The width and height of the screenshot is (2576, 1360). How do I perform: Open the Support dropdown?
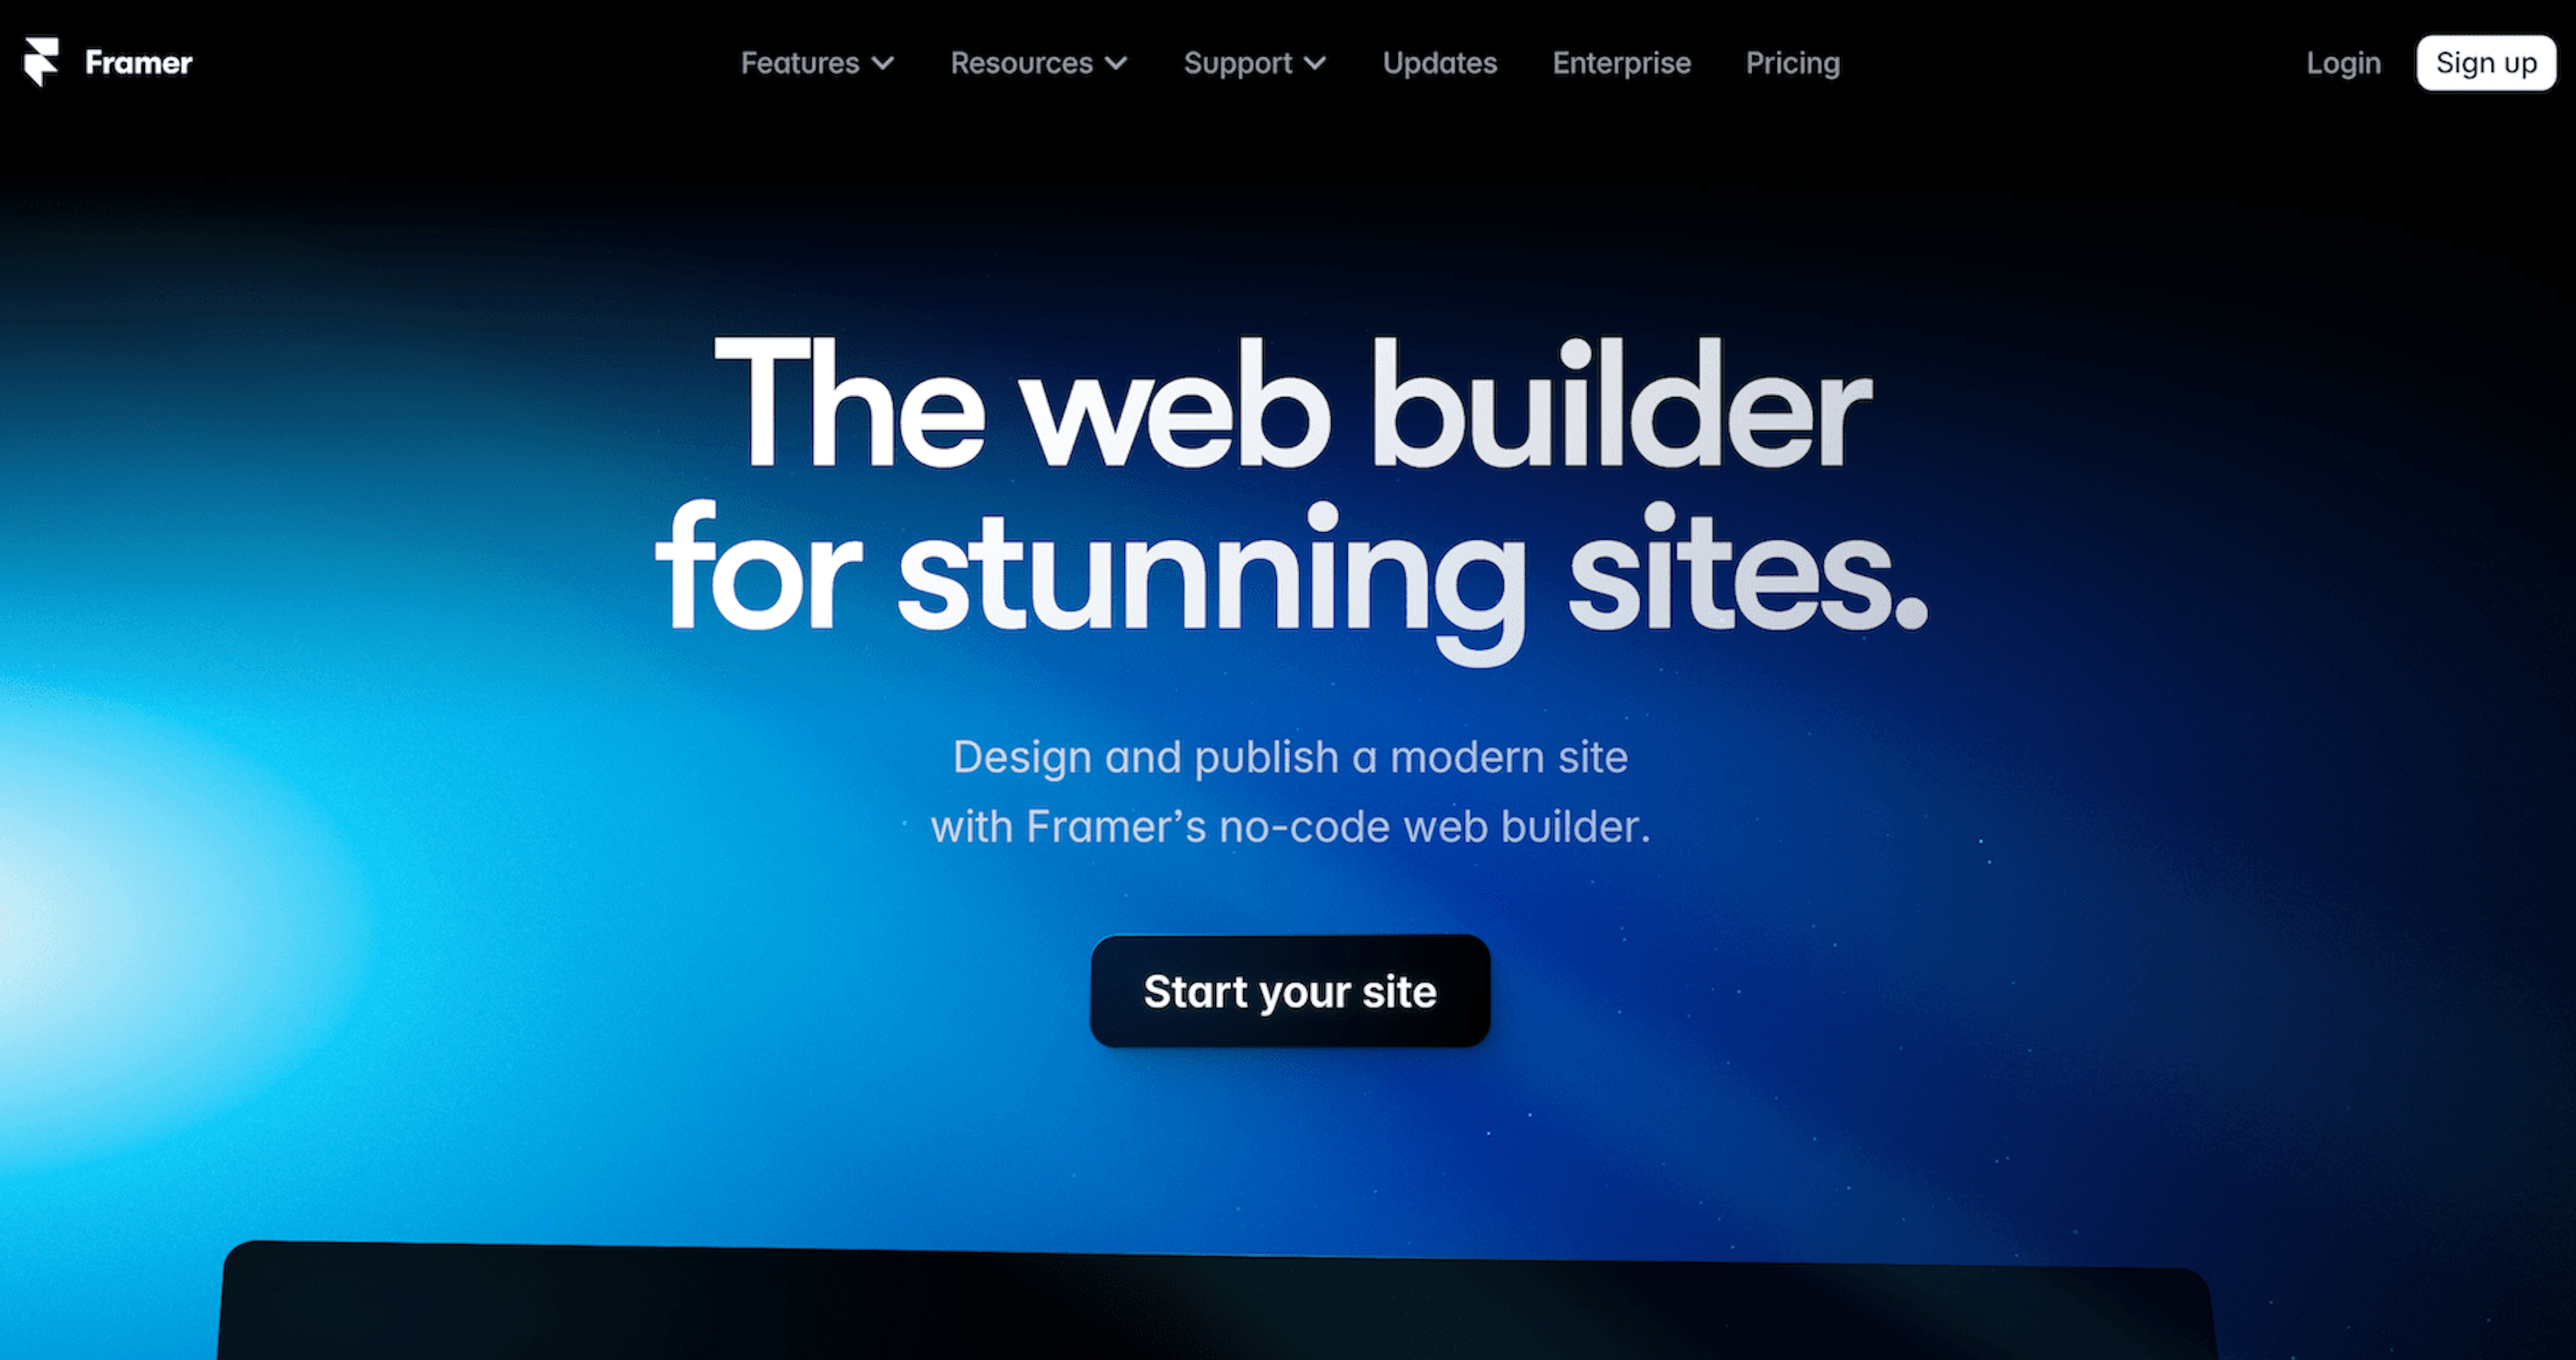click(x=1254, y=63)
